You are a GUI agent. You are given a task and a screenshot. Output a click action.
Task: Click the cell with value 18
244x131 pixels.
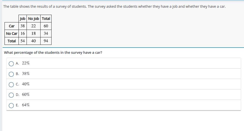coord(34,33)
